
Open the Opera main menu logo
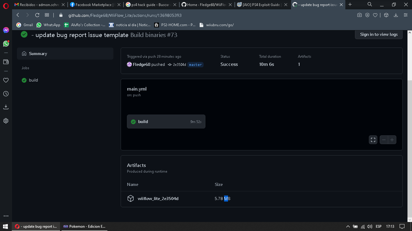pos(6,6)
